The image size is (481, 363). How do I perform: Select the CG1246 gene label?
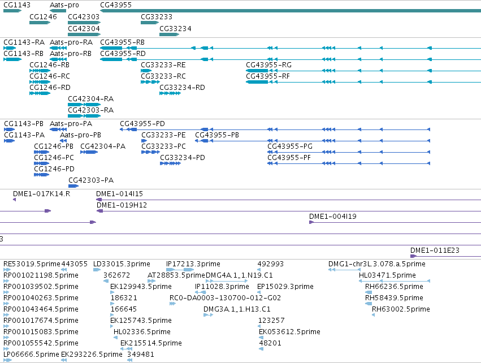point(44,16)
